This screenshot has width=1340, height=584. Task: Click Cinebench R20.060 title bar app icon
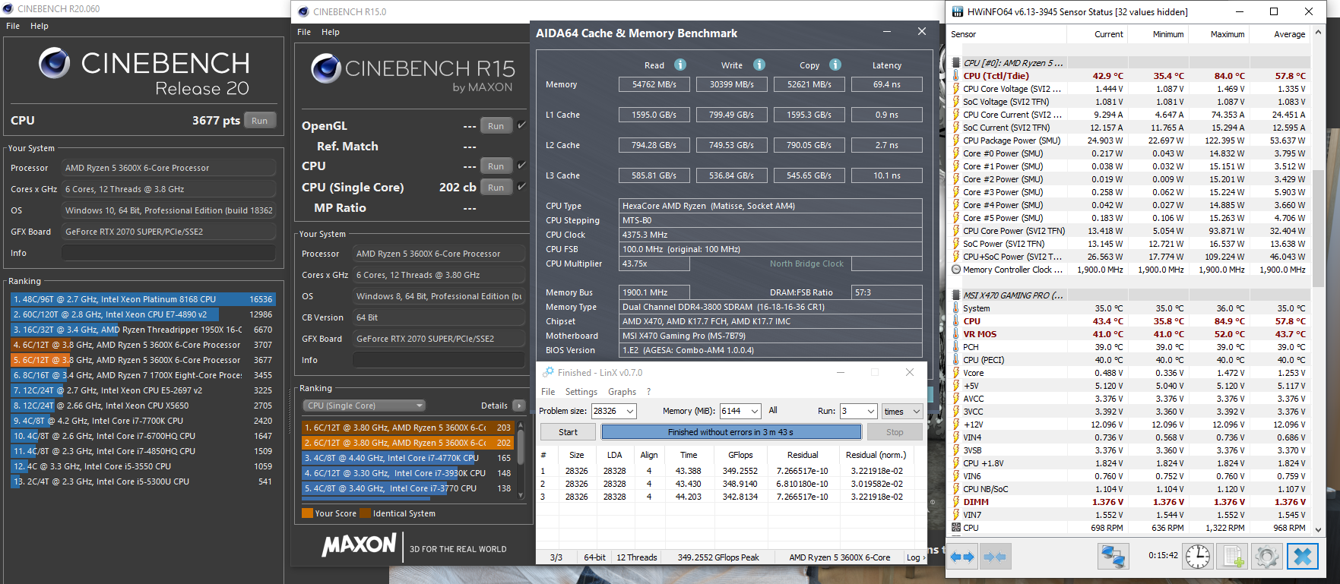click(x=8, y=9)
